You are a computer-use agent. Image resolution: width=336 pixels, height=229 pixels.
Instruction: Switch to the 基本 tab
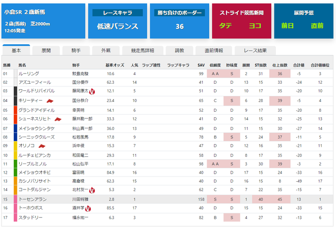tap(16, 50)
